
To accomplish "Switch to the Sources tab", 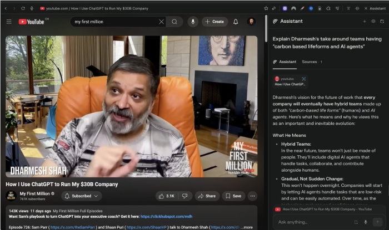I will 311,62.
